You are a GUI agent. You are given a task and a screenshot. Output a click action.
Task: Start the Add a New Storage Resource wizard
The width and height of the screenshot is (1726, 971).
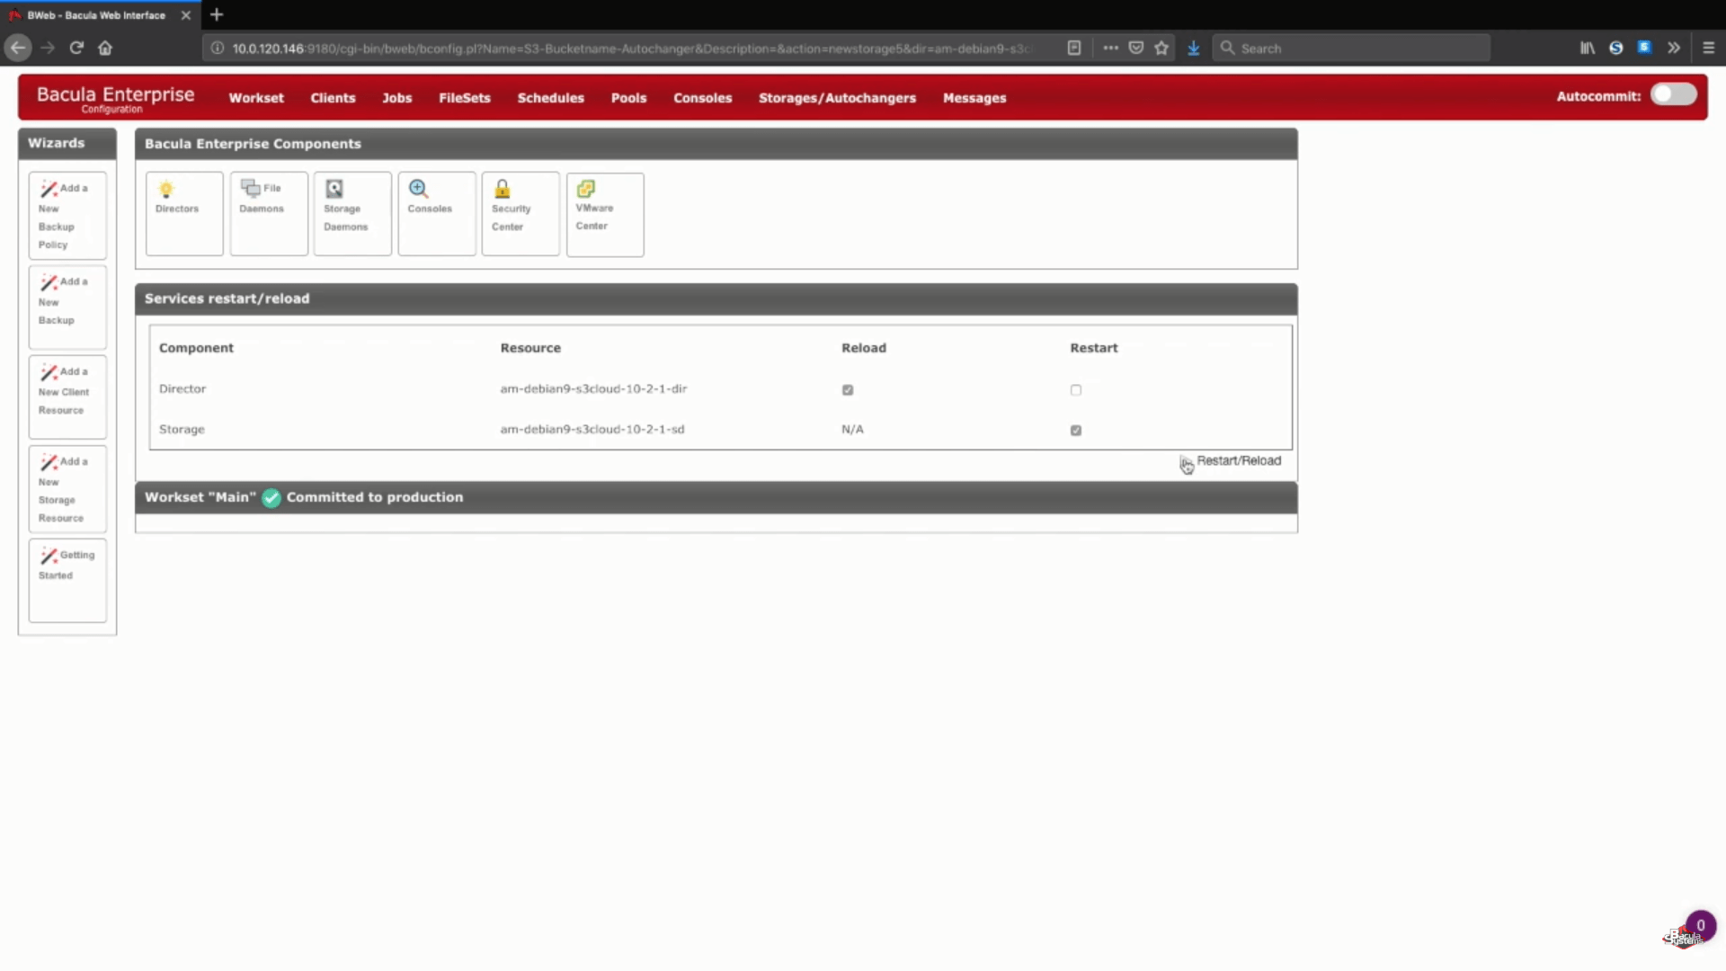click(x=67, y=489)
